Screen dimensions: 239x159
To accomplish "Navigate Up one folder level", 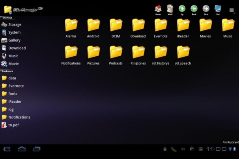I will [x=182, y=10].
